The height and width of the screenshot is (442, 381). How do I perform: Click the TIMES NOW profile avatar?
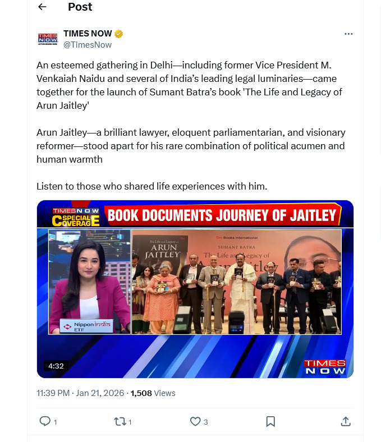pos(48,39)
